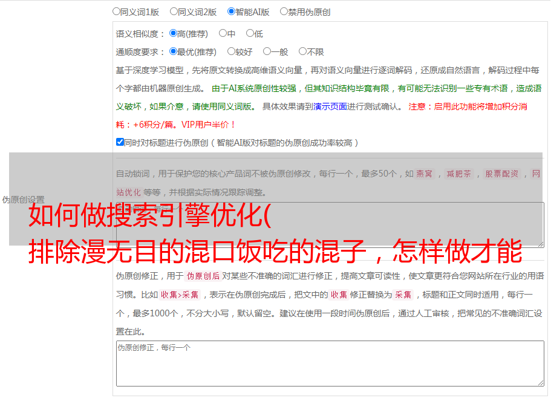Grab the 伪原创修正 textarea resize handle
Viewport: 551px width, 398px height.
tap(540, 382)
